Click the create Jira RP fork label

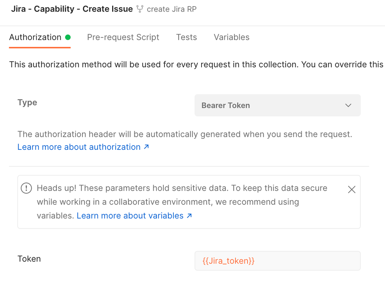[171, 9]
